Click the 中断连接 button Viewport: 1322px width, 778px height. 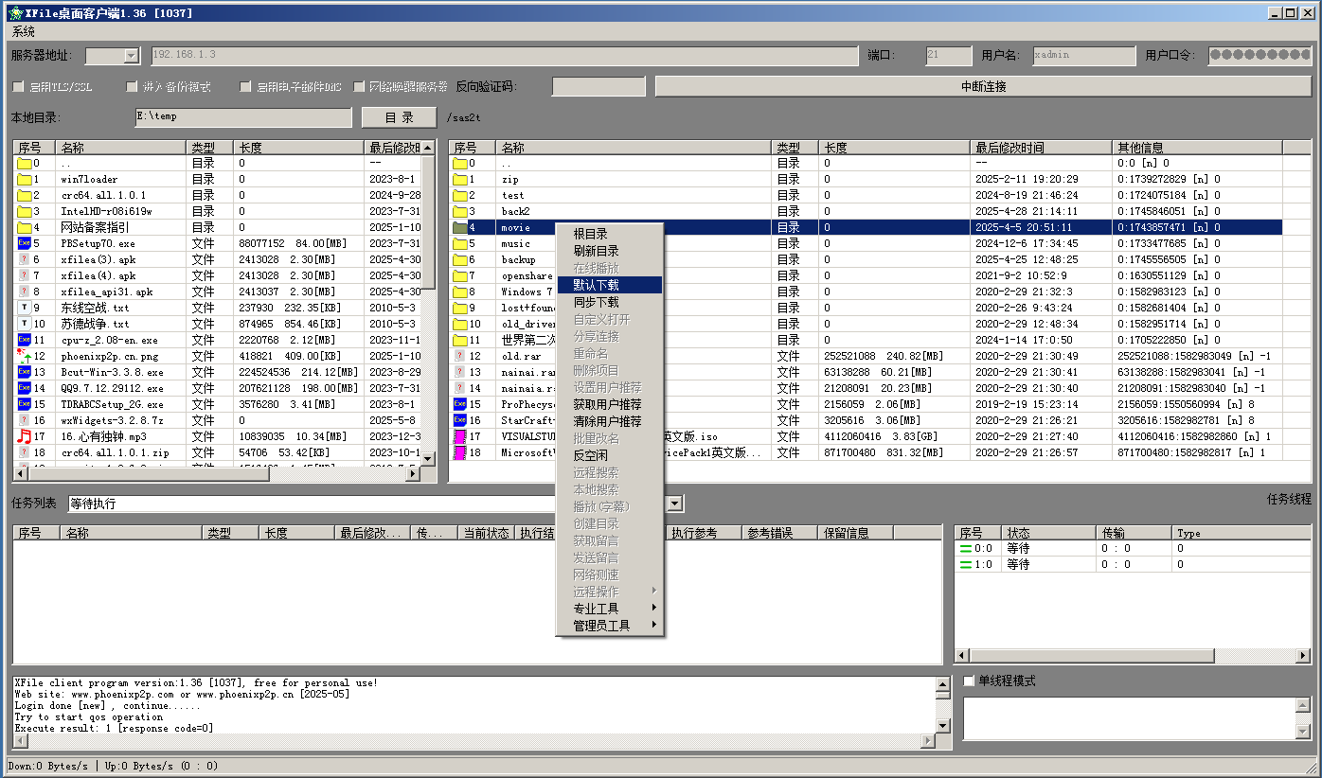[983, 86]
